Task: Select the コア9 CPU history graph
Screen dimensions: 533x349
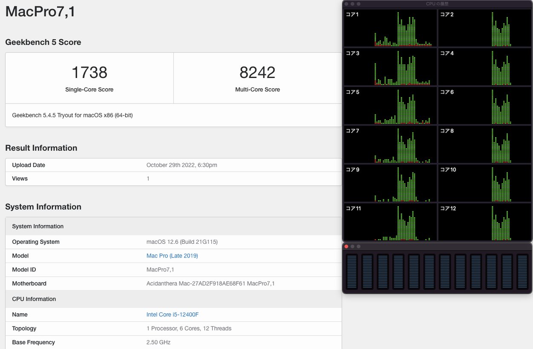Action: click(x=390, y=183)
